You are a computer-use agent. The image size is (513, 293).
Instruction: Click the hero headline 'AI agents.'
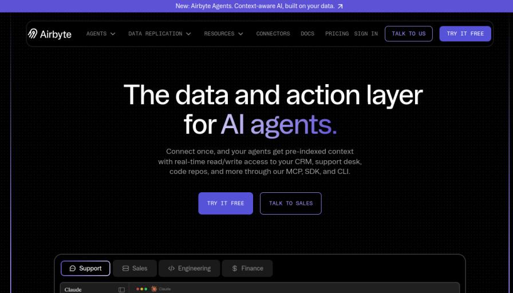pos(279,125)
